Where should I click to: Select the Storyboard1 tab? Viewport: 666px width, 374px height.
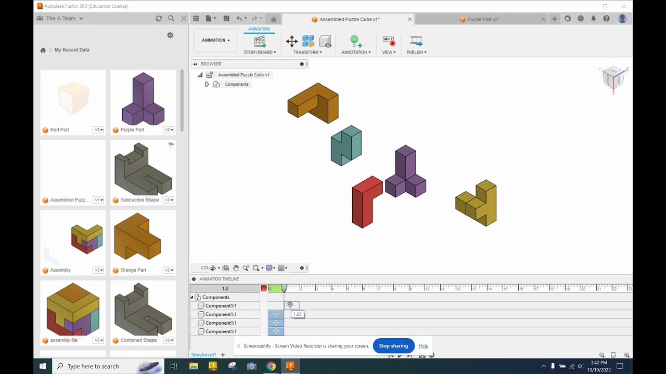pyautogui.click(x=203, y=355)
